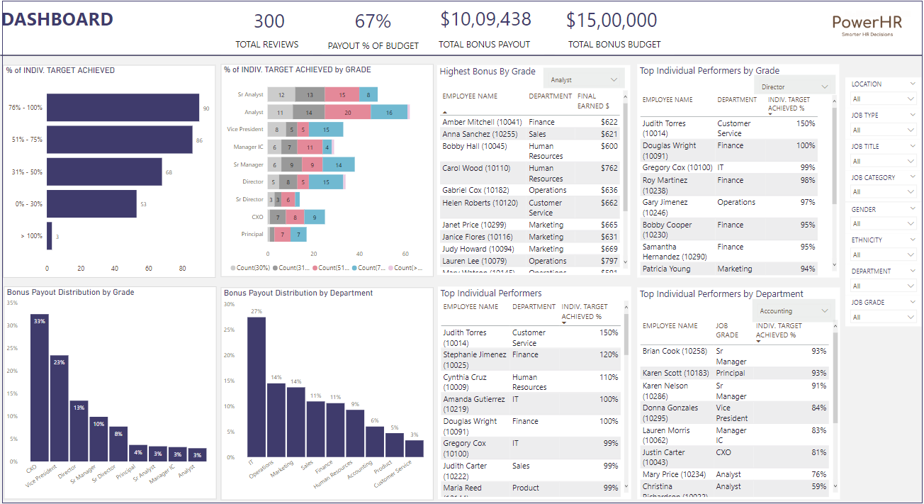
Task: Sort by DEPARTMENT header in Top Performers by Grade table
Action: click(x=738, y=100)
